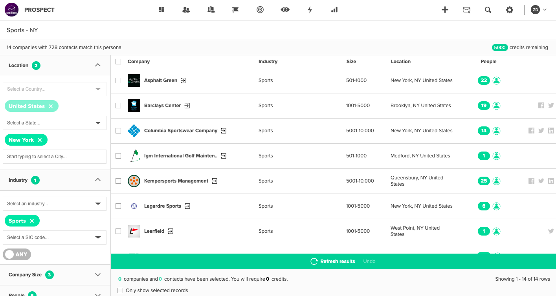The height and width of the screenshot is (296, 556).
Task: Click the 22 people badge
Action: (x=484, y=80)
